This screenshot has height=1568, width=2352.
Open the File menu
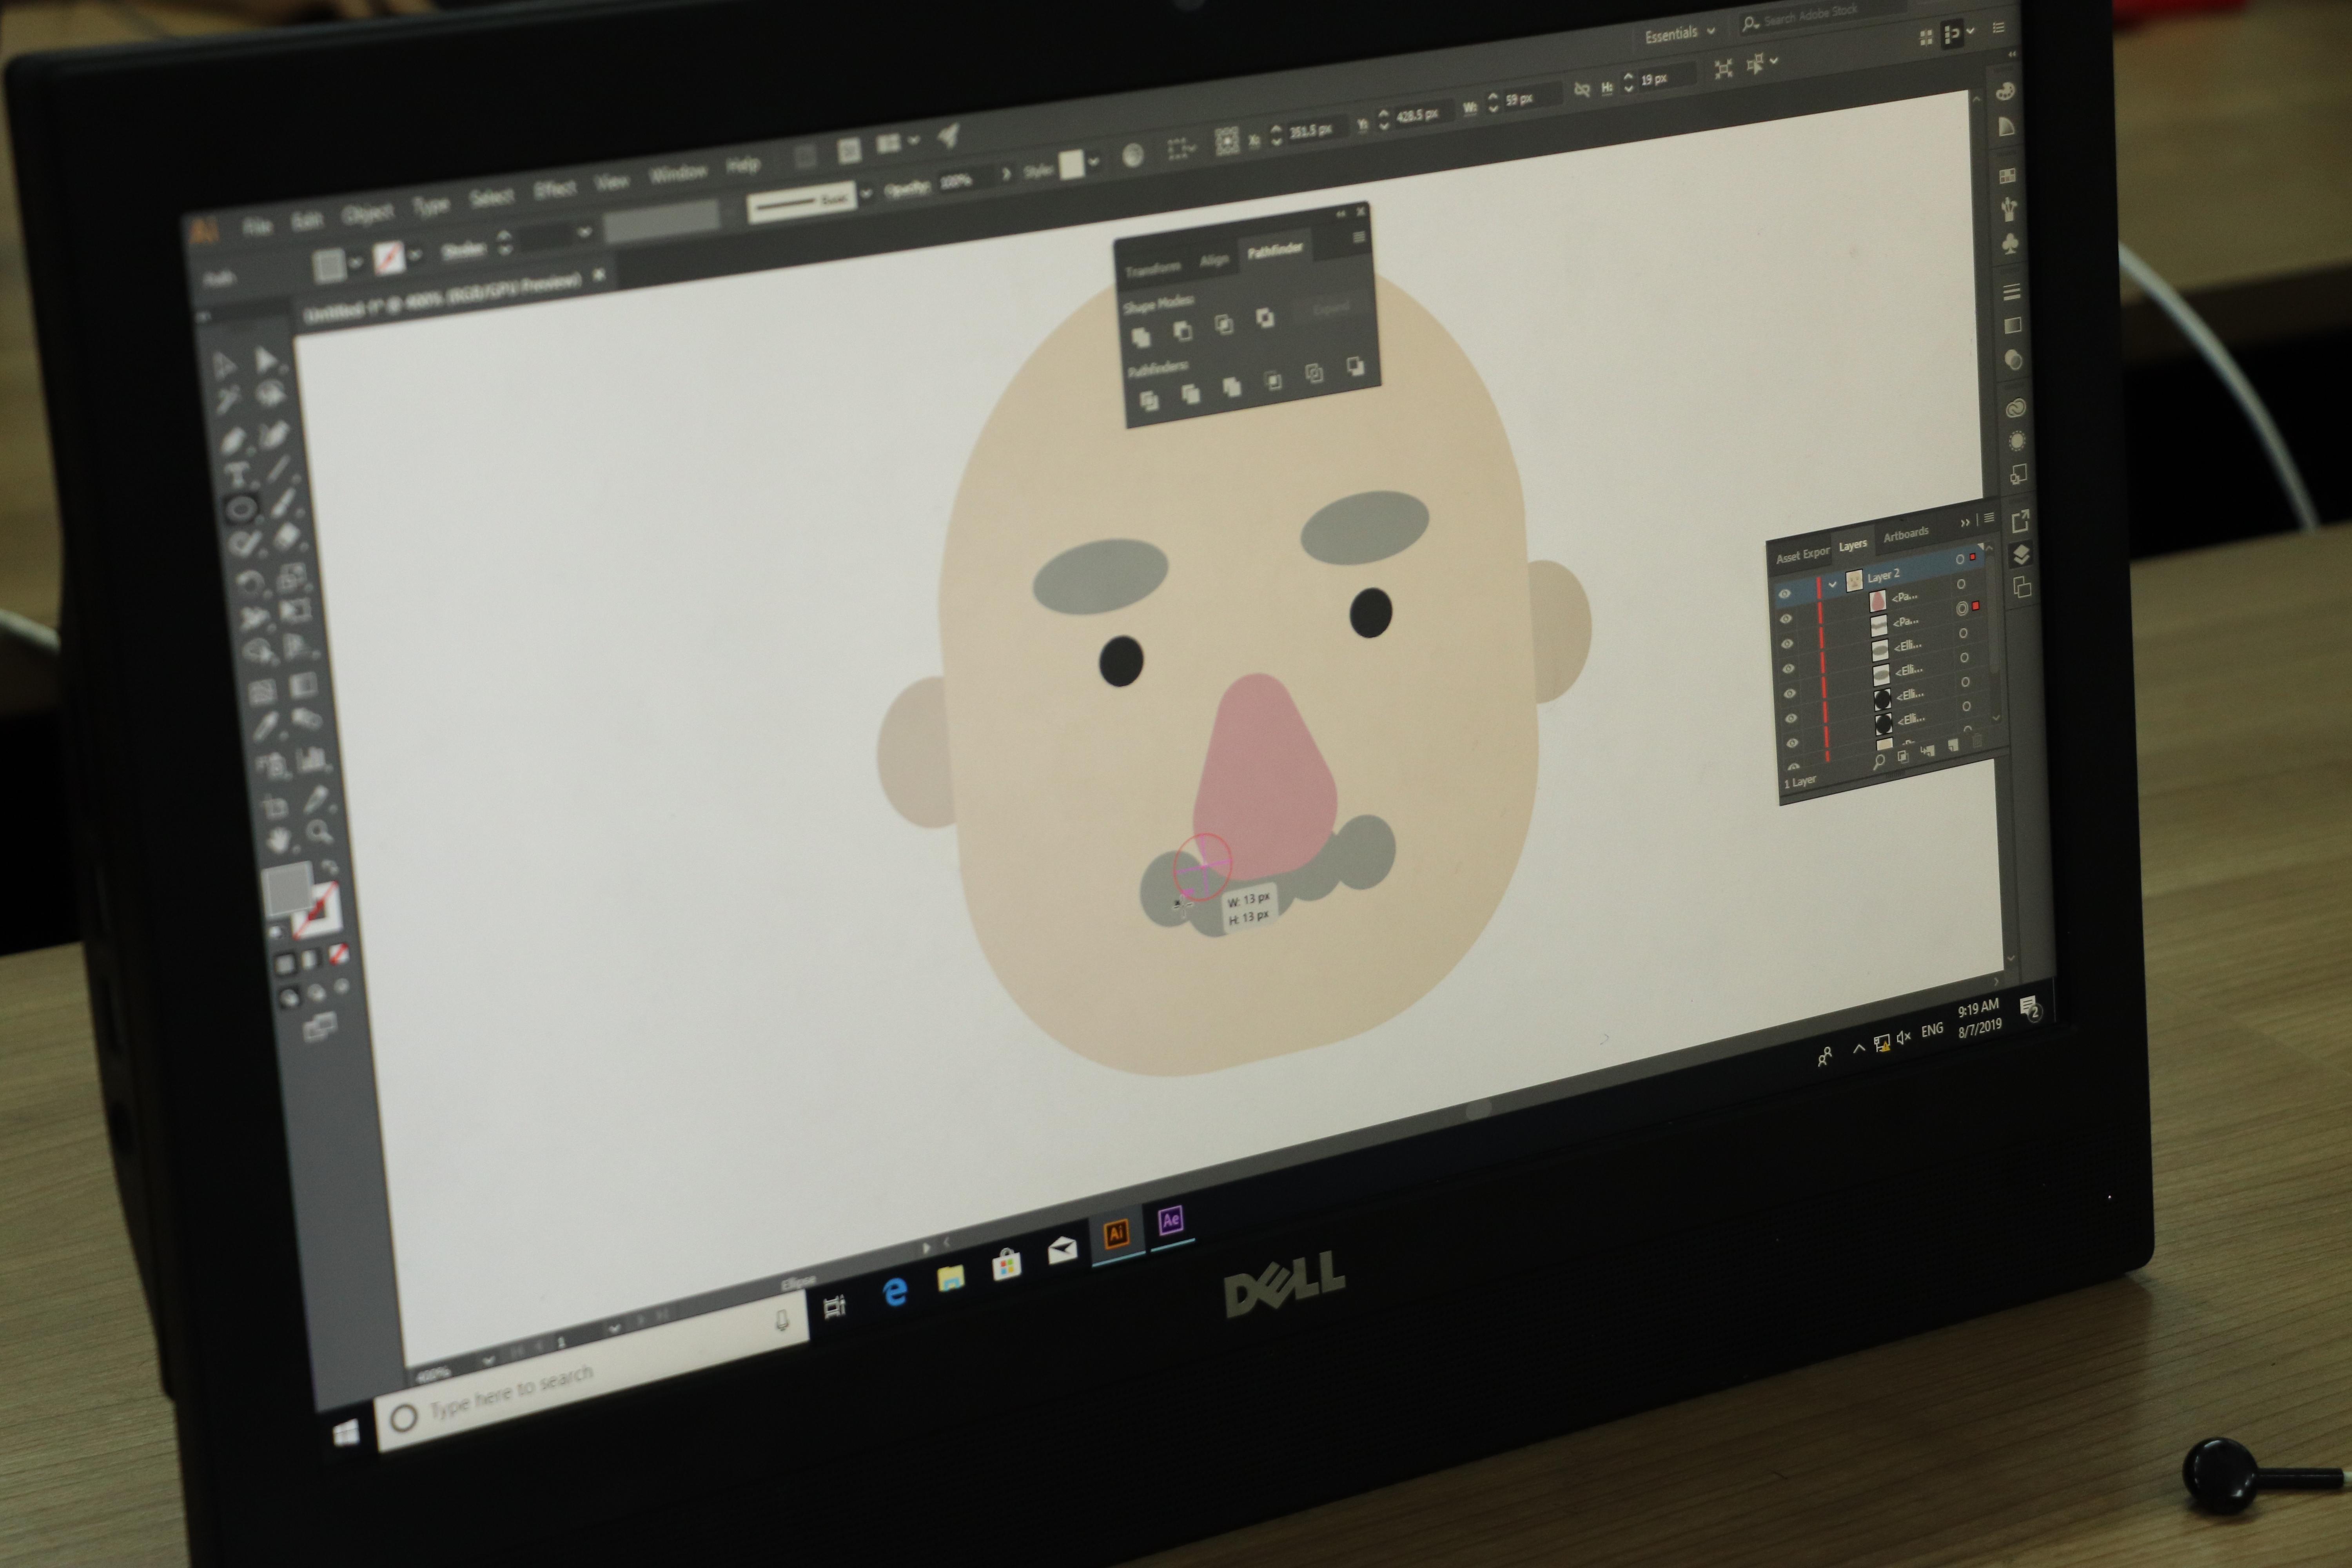(257, 226)
